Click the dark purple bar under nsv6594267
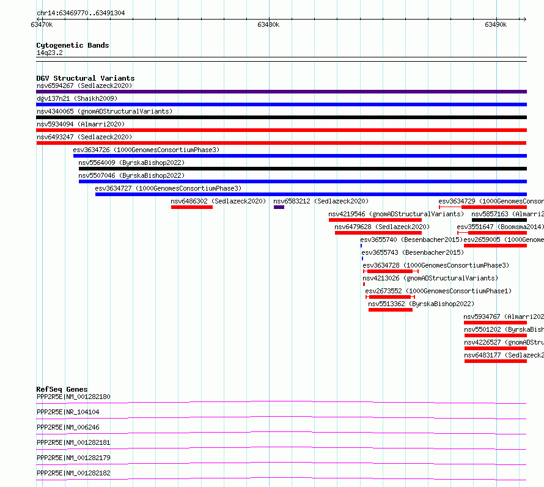 coord(281,92)
